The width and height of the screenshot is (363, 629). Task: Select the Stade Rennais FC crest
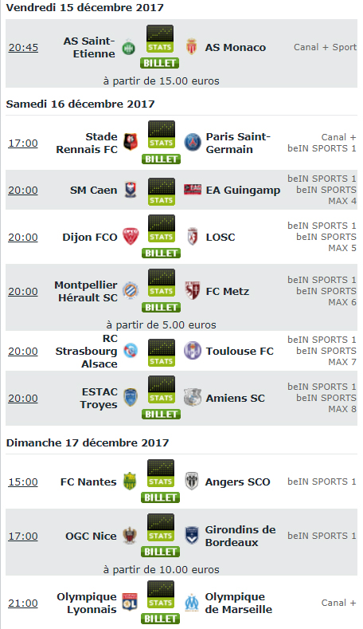point(131,142)
